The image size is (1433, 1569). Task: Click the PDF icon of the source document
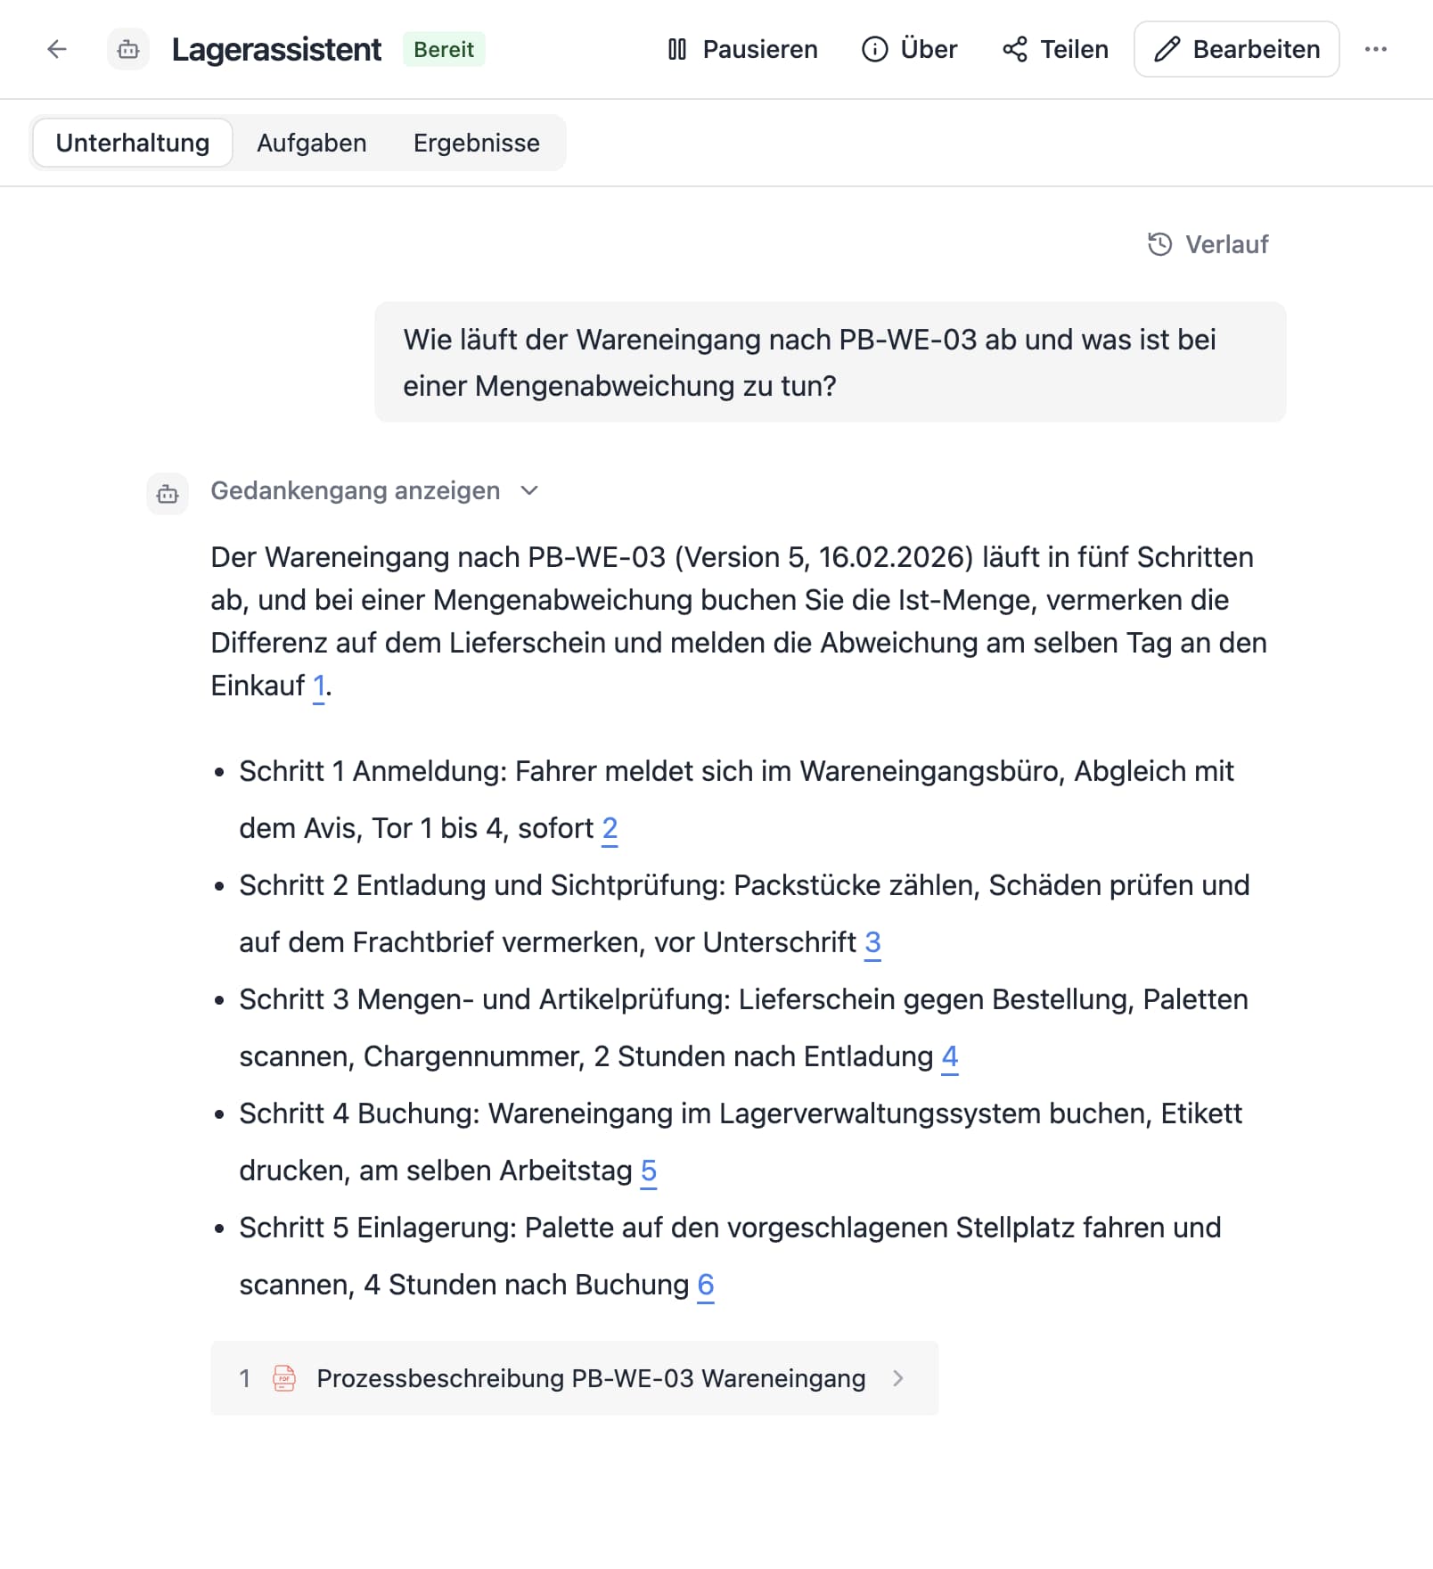pos(284,1378)
